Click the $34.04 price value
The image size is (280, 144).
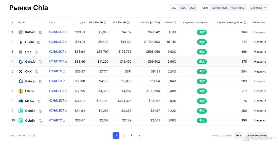(x=80, y=111)
